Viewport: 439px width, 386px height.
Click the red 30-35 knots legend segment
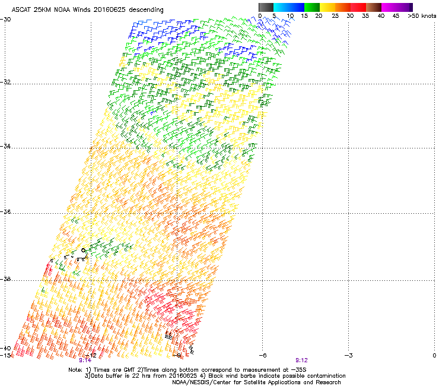[358, 7]
